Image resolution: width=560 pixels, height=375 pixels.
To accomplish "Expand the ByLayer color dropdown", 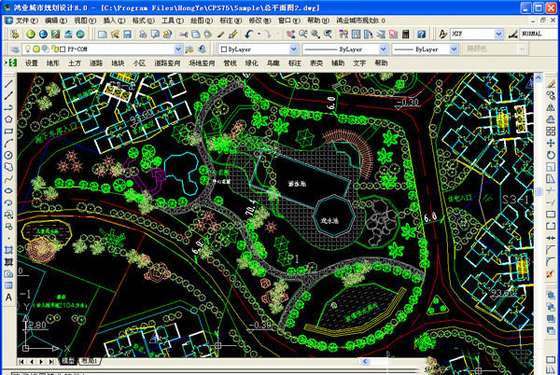I will pos(295,49).
